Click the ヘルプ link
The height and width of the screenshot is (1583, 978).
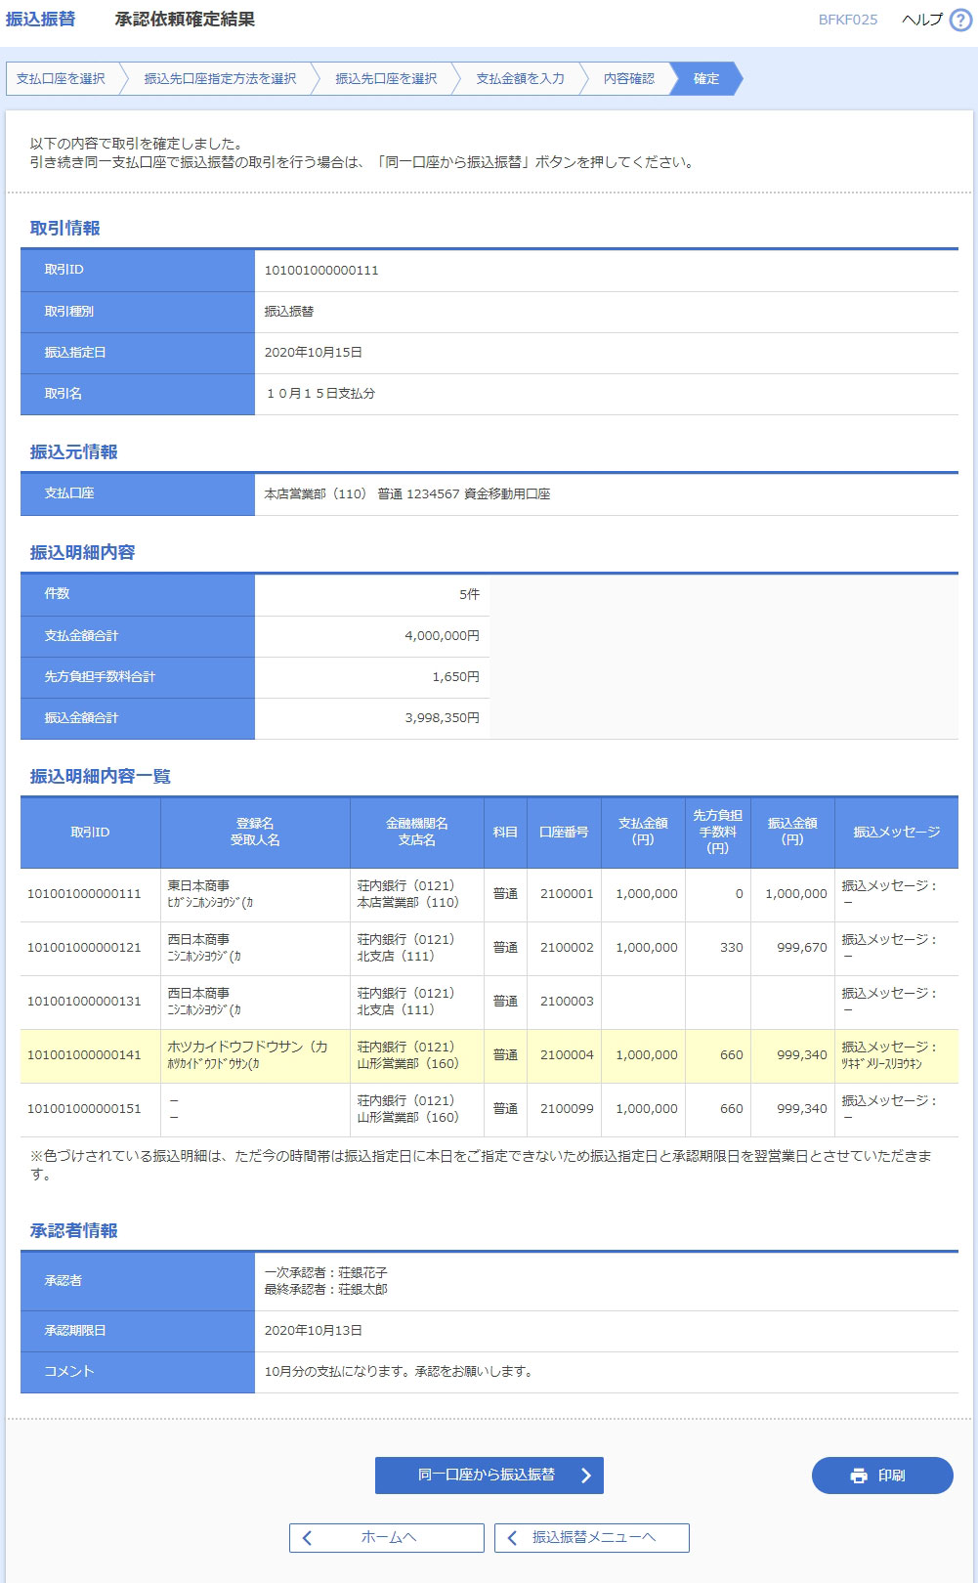tap(921, 20)
